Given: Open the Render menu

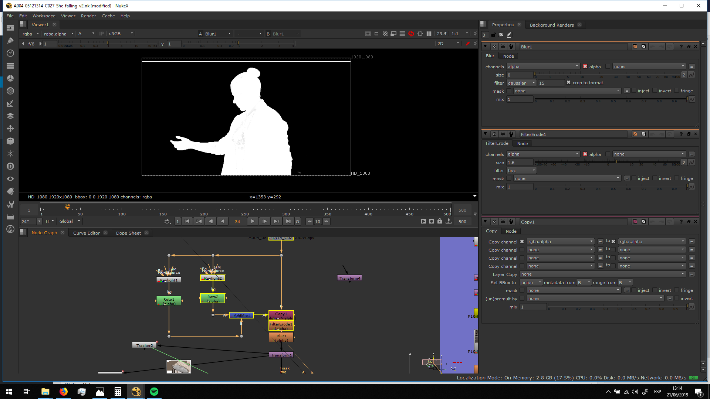Looking at the screenshot, I should (x=88, y=16).
